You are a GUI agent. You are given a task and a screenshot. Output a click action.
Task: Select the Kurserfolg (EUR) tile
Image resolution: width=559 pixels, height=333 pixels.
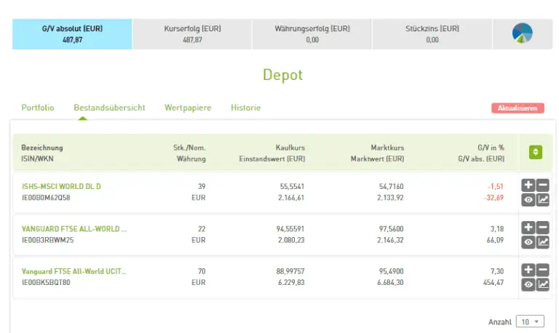point(192,34)
